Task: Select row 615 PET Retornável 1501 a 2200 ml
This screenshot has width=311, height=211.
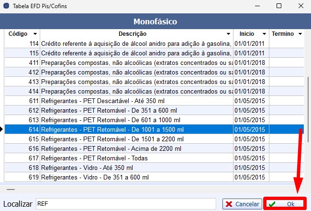Action: (136, 139)
